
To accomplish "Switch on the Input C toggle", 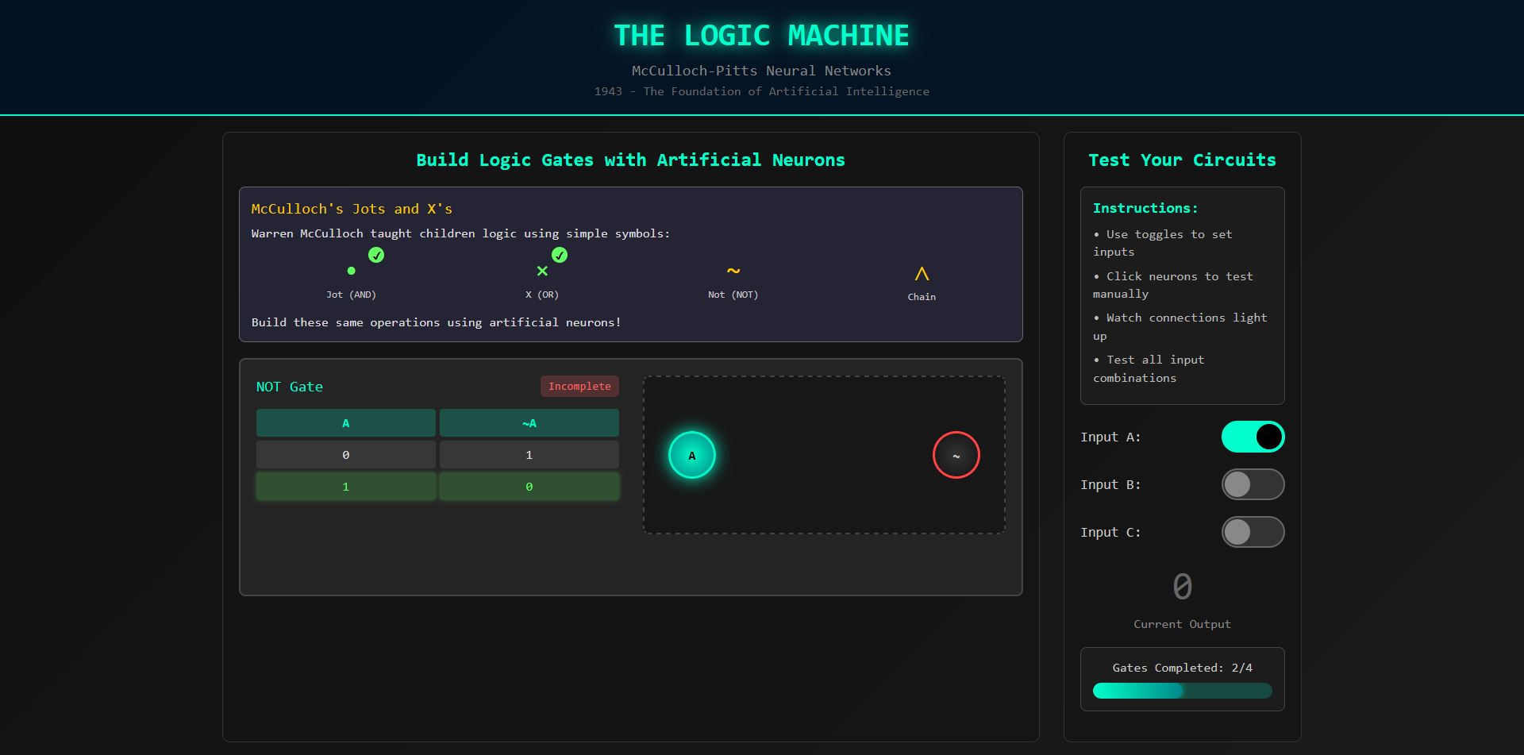I will [1253, 532].
